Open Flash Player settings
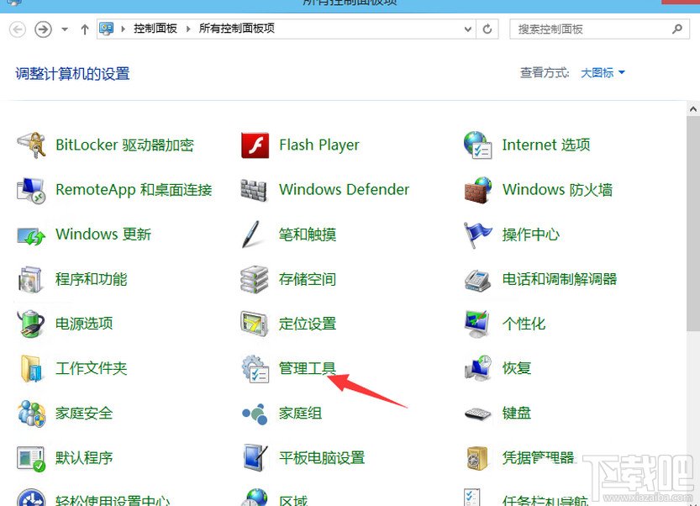This screenshot has width=700, height=506. click(319, 145)
